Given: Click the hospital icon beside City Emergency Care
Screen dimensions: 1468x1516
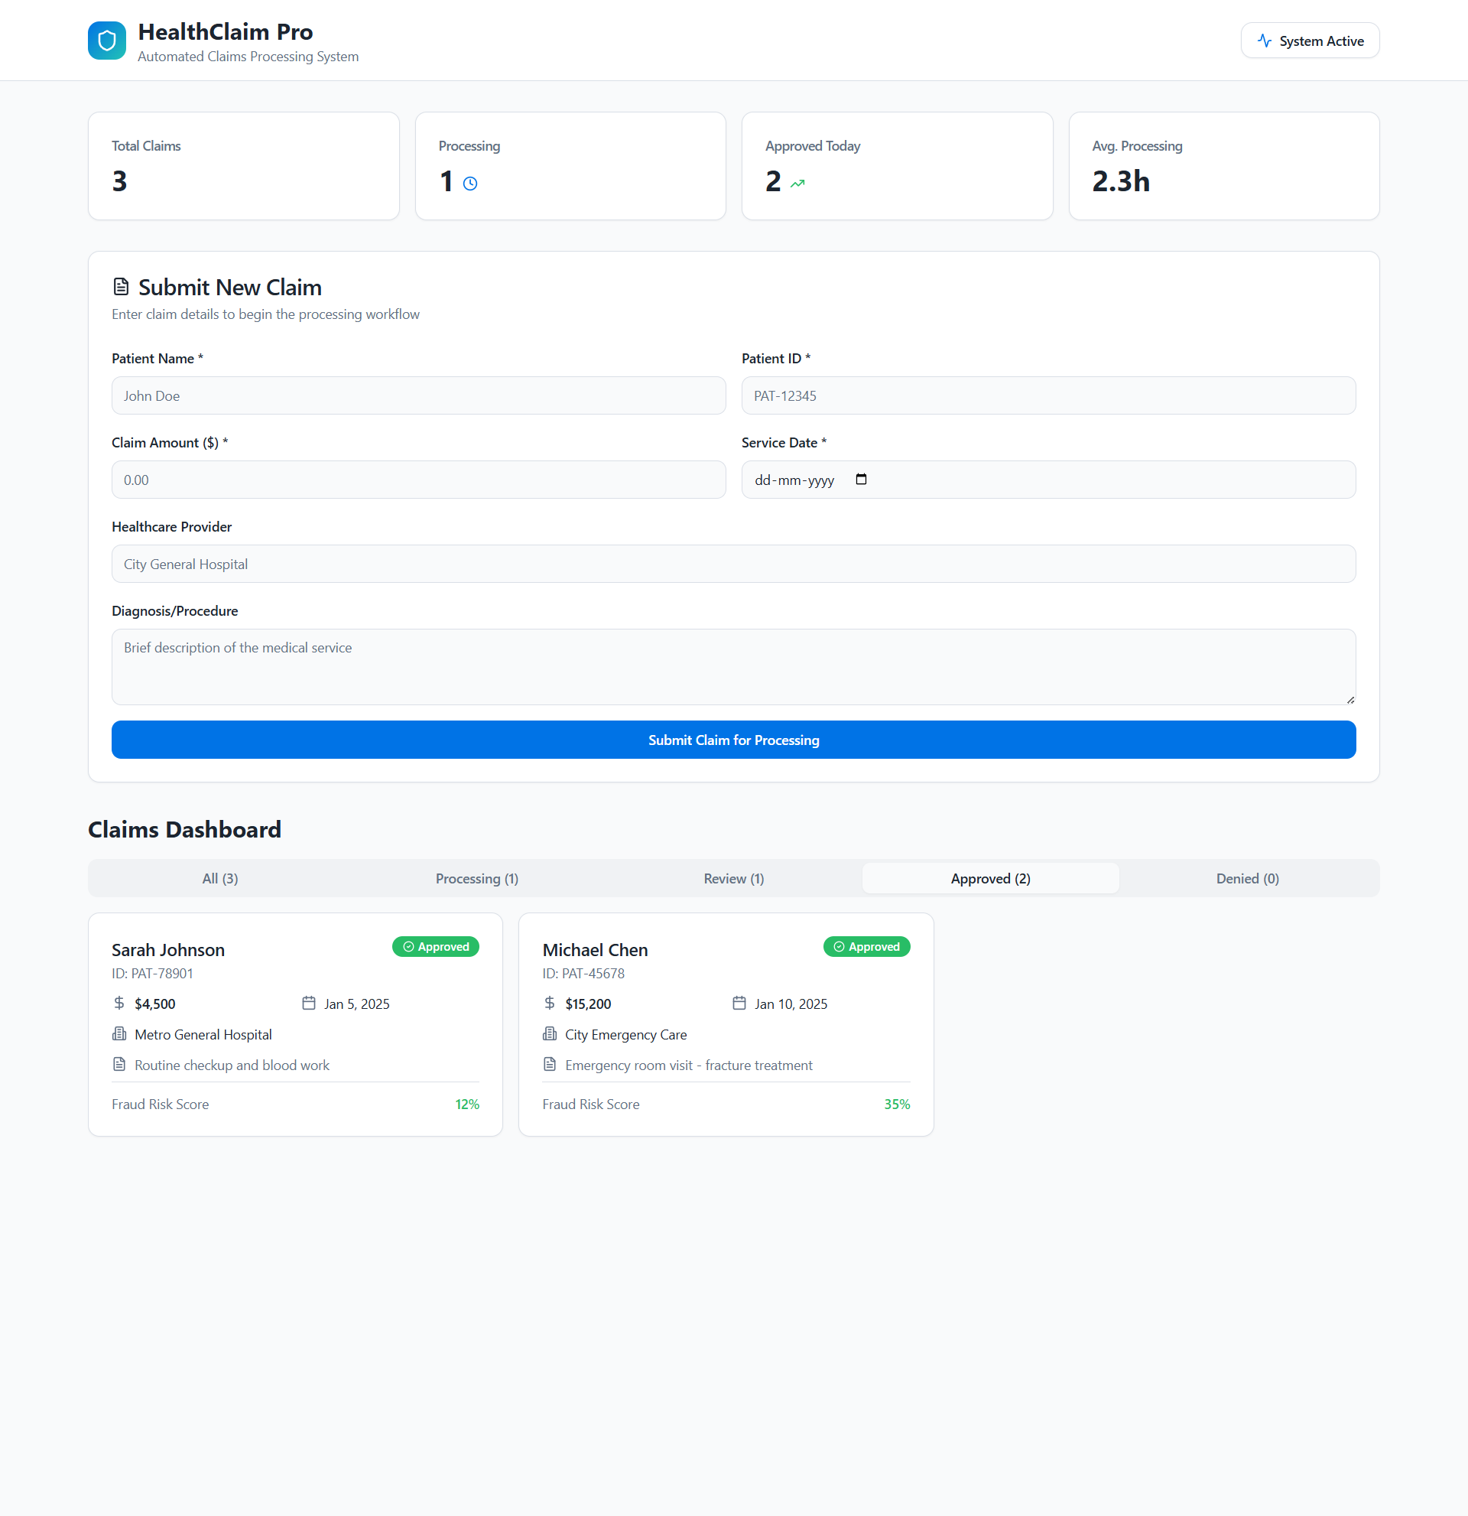Looking at the screenshot, I should coord(550,1034).
